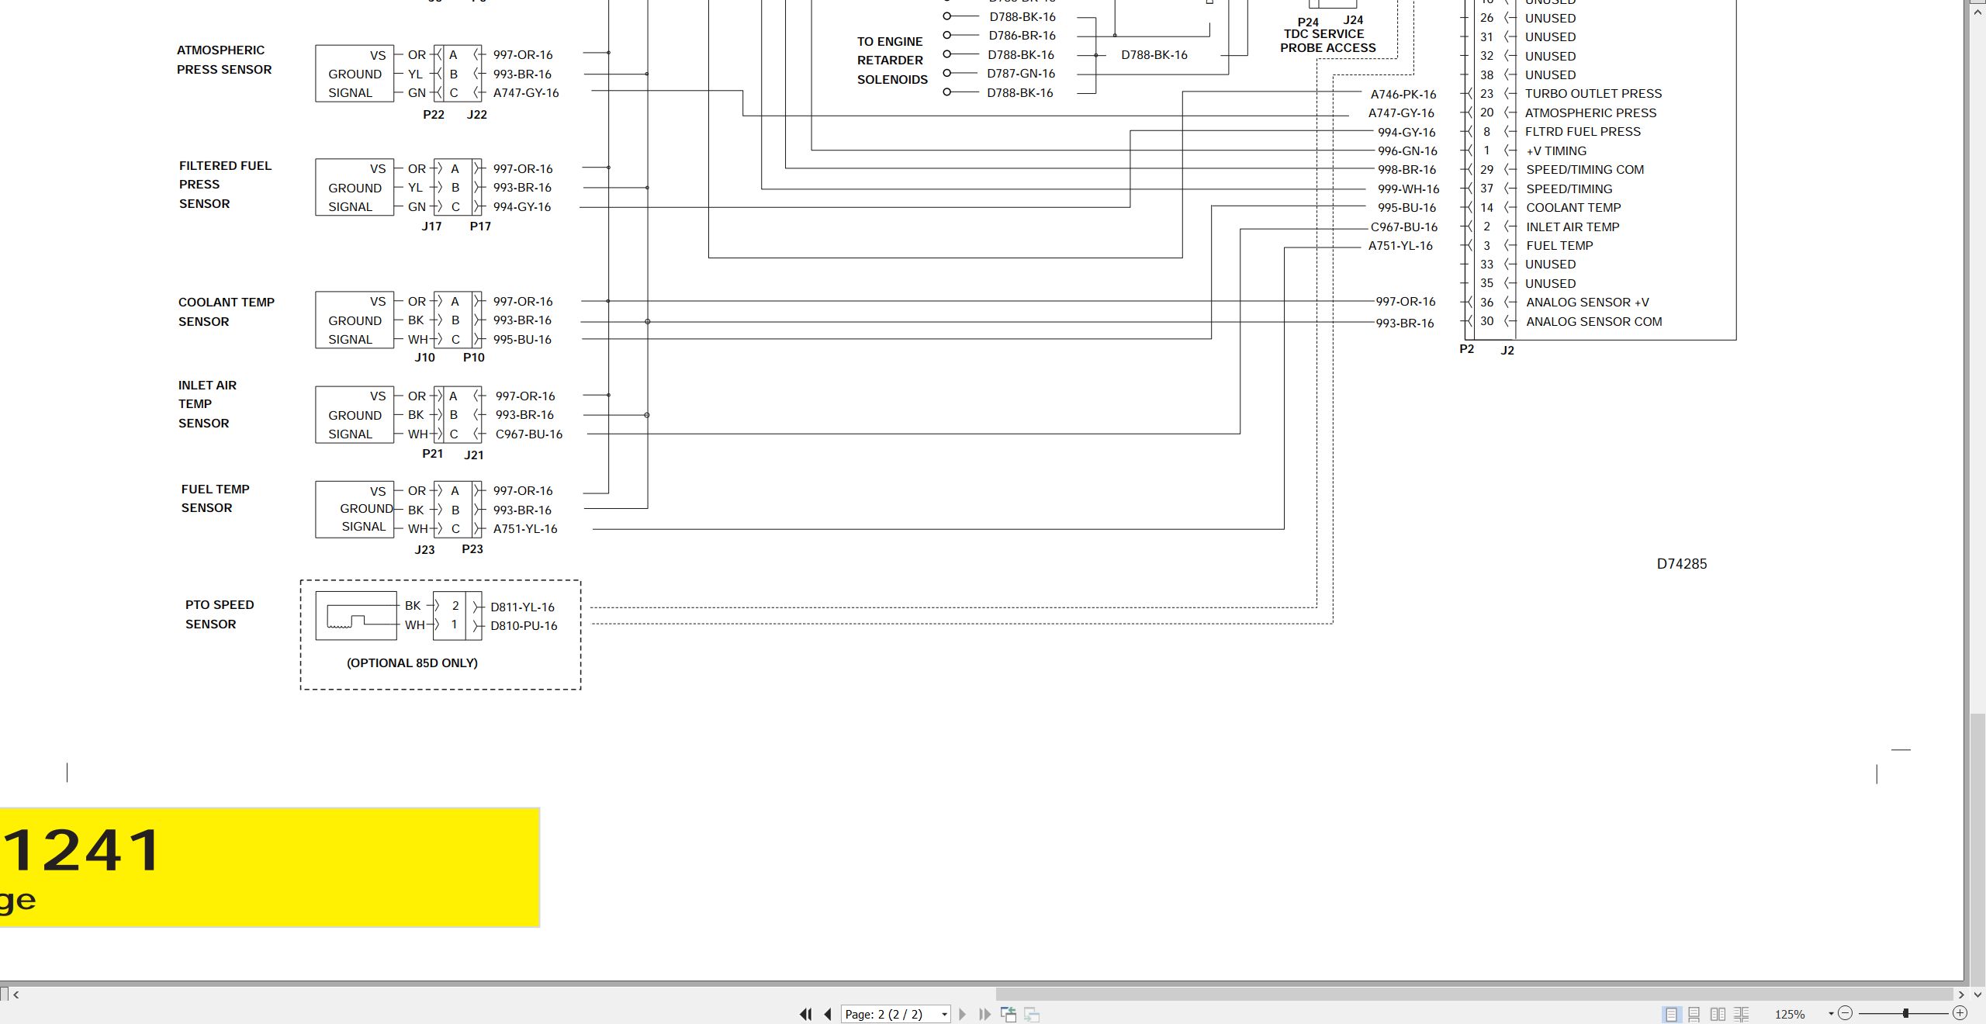
Task: Select facing pages layout
Action: coord(1718,1014)
